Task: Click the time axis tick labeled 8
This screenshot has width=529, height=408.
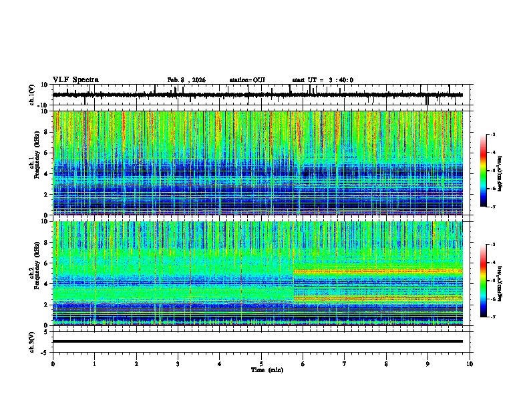Action: [x=386, y=364]
